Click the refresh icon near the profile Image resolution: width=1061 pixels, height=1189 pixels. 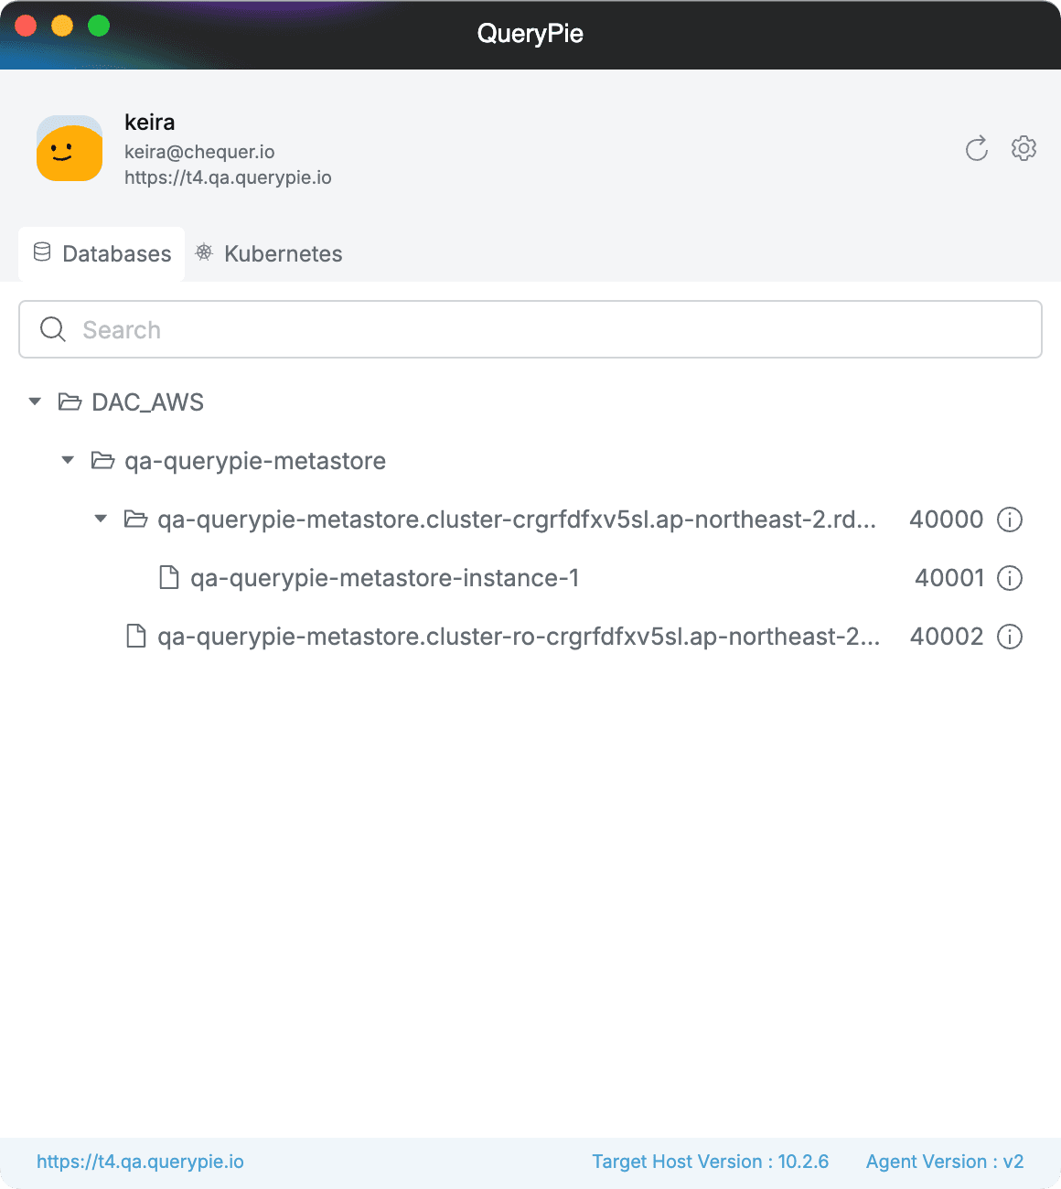pos(977,148)
